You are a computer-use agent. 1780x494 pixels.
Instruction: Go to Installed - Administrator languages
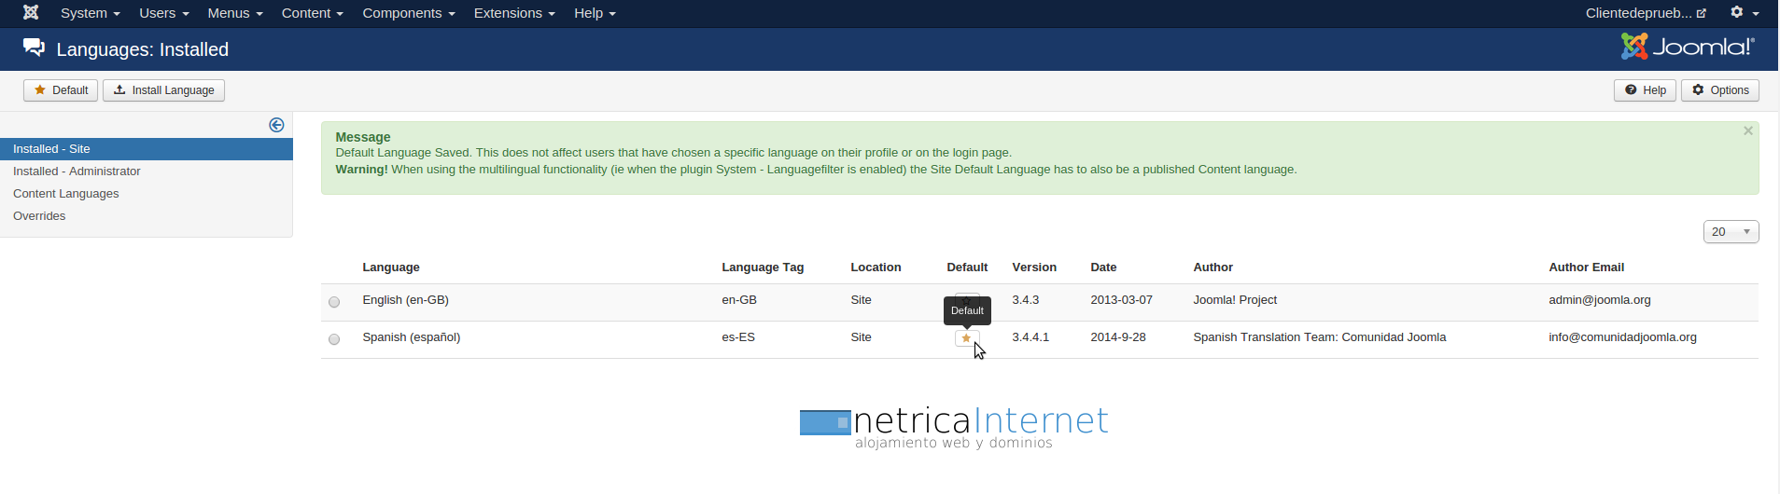(x=77, y=172)
